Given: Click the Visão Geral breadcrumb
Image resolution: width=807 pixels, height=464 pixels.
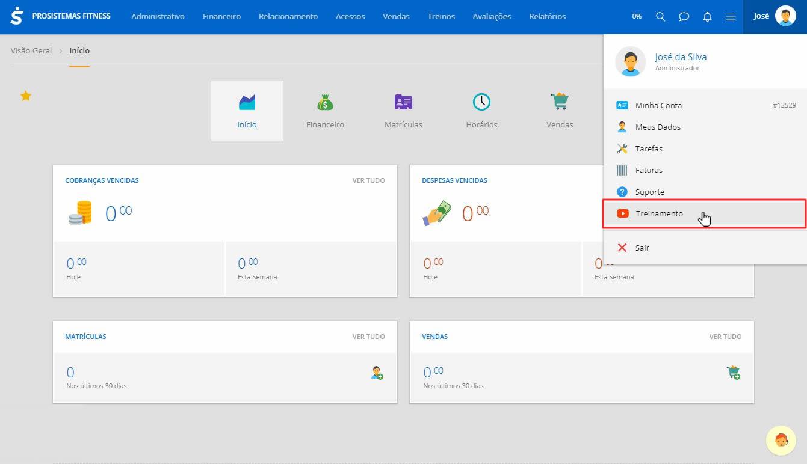Looking at the screenshot, I should (x=31, y=51).
